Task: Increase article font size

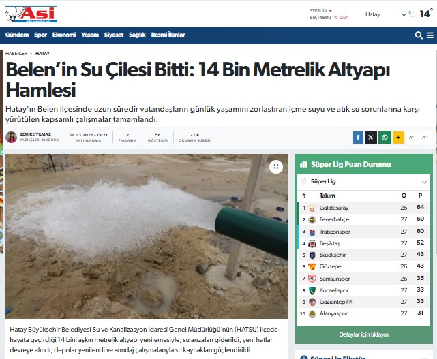Action: tap(425, 138)
